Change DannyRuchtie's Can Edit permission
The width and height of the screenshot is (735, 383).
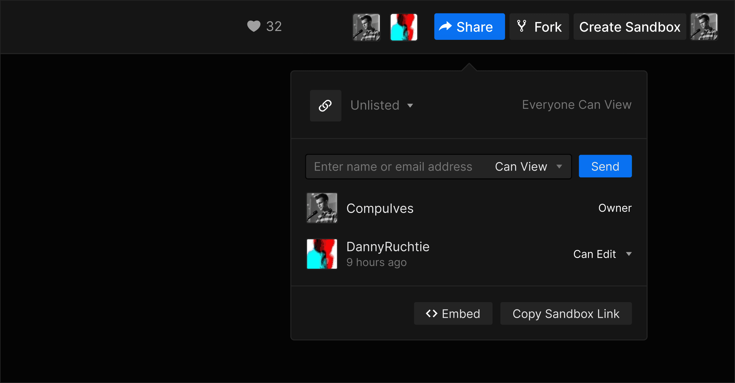click(602, 254)
